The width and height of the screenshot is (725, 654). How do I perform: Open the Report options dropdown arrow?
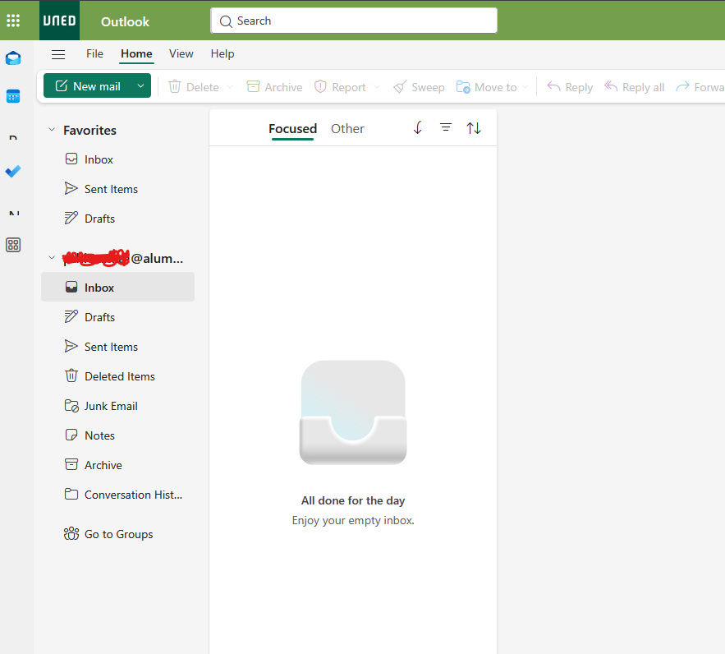pos(377,87)
